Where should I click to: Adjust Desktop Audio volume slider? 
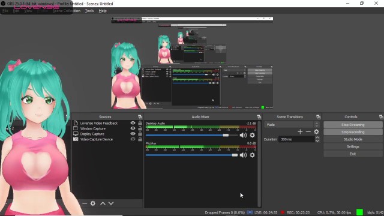tap(191, 135)
